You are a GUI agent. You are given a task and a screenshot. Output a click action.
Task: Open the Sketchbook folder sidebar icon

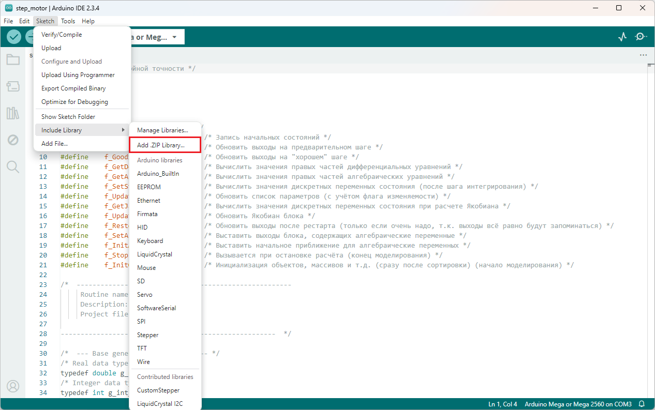(x=13, y=59)
